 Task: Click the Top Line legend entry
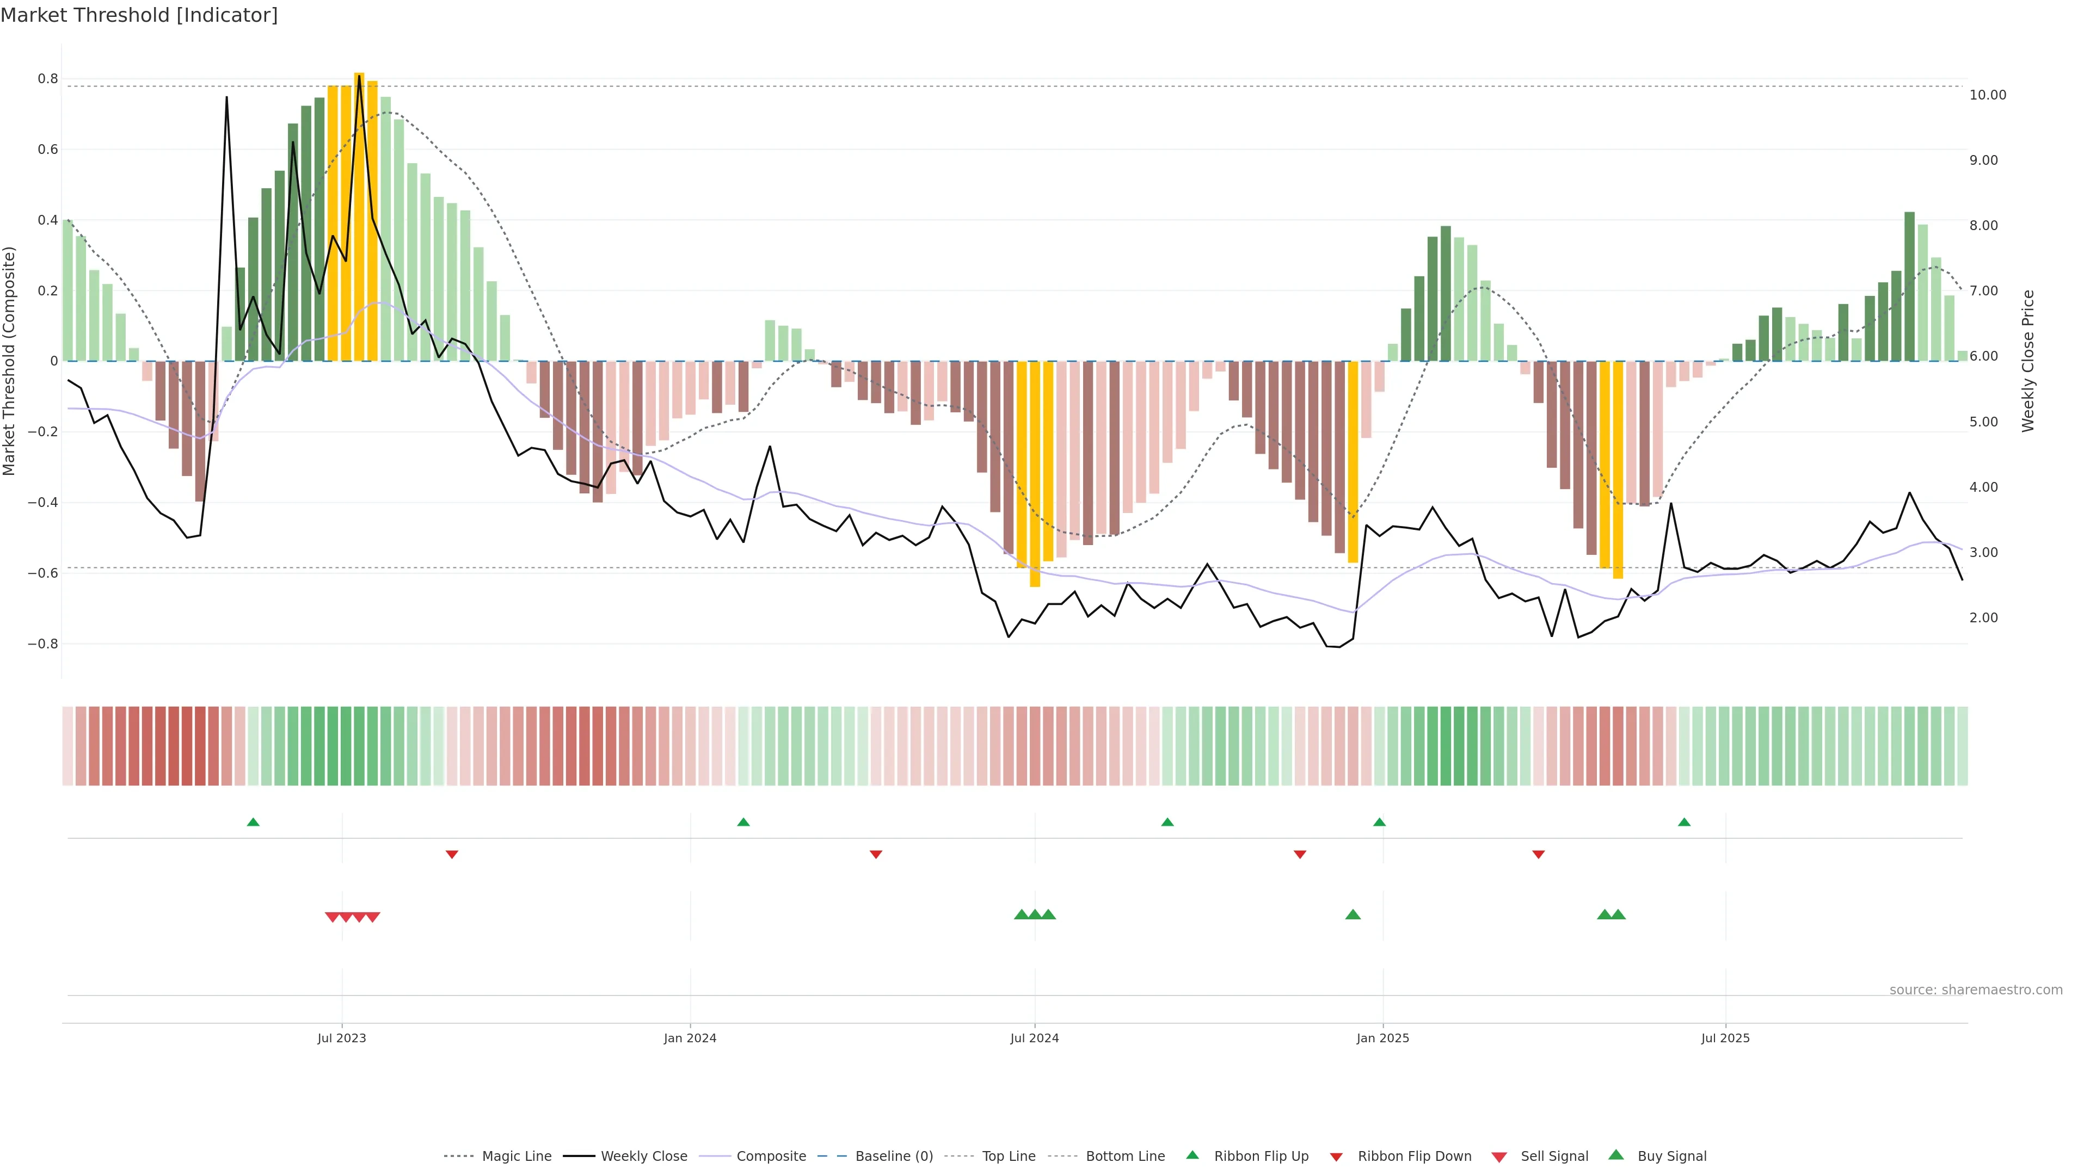coord(1009,1157)
